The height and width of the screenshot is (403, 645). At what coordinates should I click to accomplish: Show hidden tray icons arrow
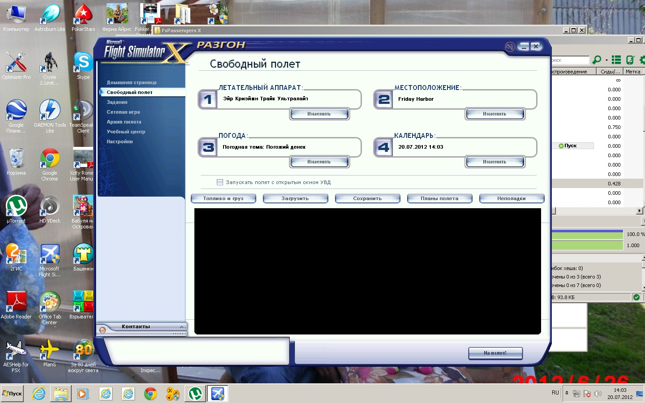[567, 393]
